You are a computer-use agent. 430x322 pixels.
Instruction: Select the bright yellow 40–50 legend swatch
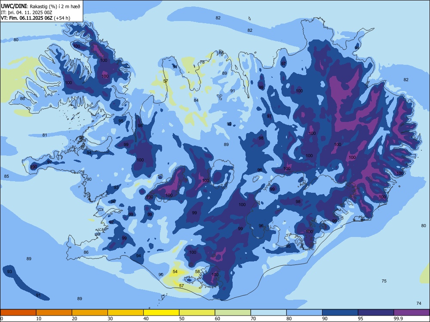click(161, 313)
